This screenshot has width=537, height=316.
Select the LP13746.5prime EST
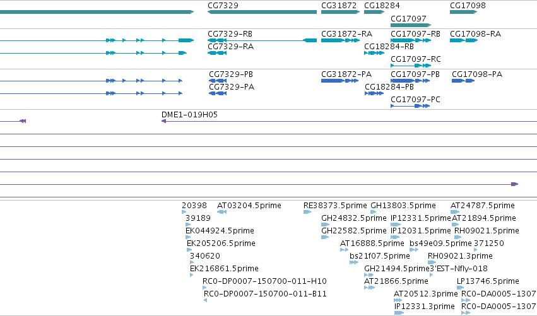point(460,288)
